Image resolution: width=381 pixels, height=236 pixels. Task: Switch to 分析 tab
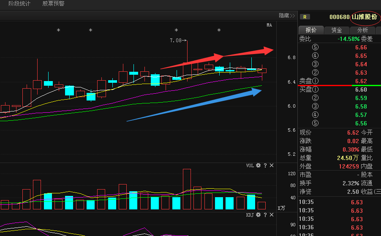coord(362,30)
